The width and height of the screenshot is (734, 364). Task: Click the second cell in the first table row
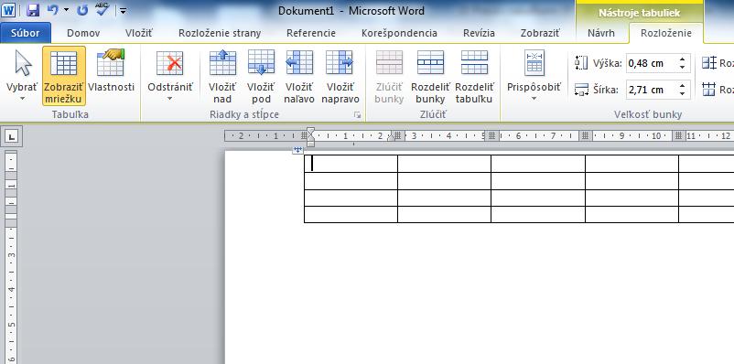click(444, 164)
